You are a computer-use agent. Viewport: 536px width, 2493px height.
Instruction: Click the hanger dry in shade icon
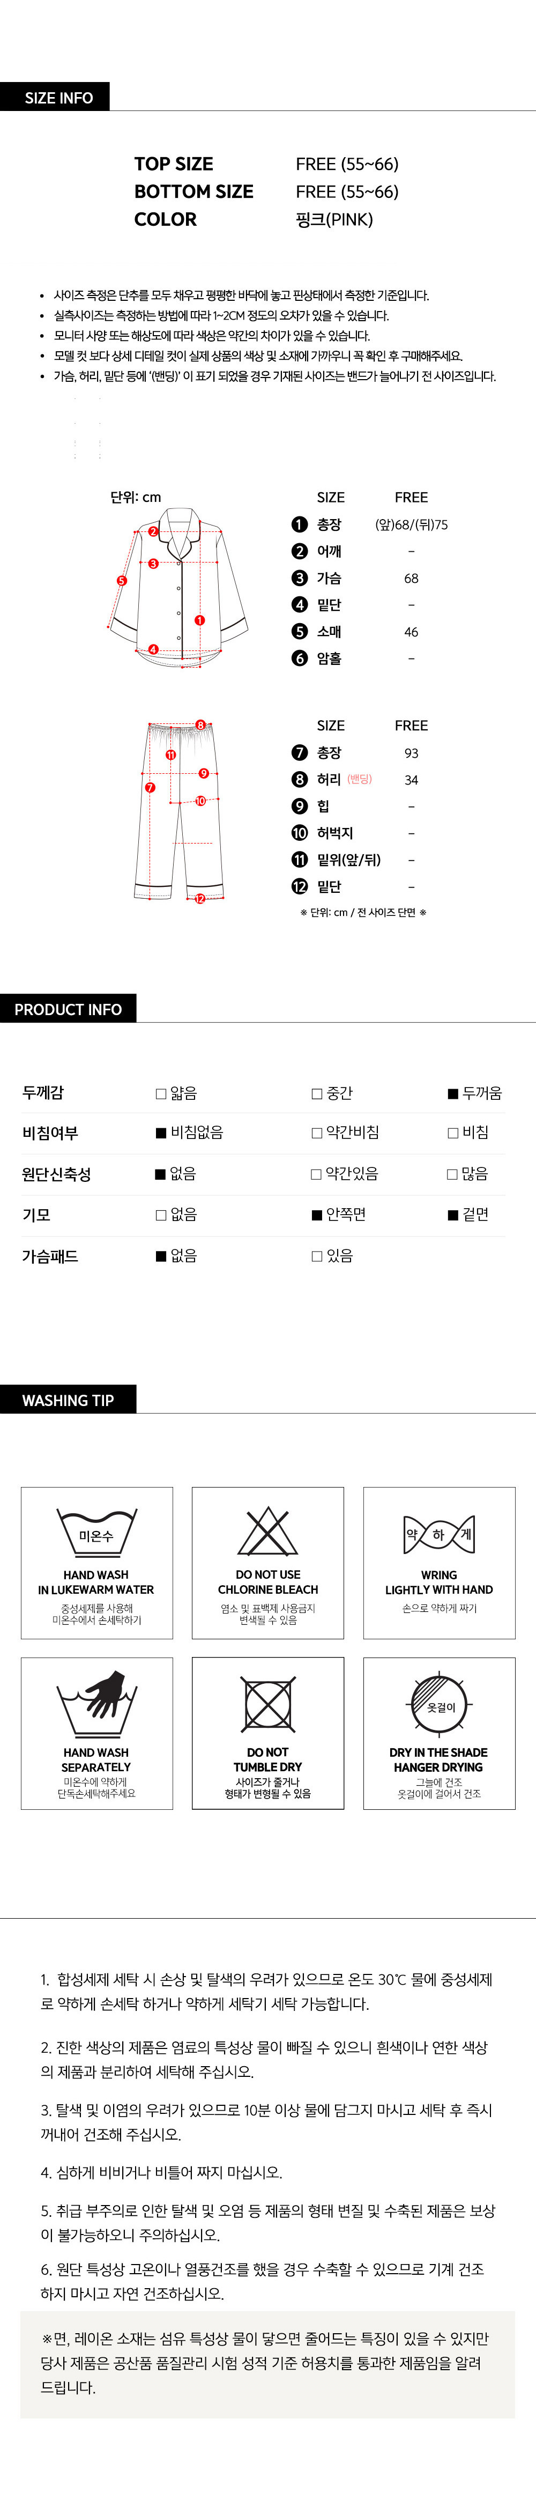point(438,1704)
